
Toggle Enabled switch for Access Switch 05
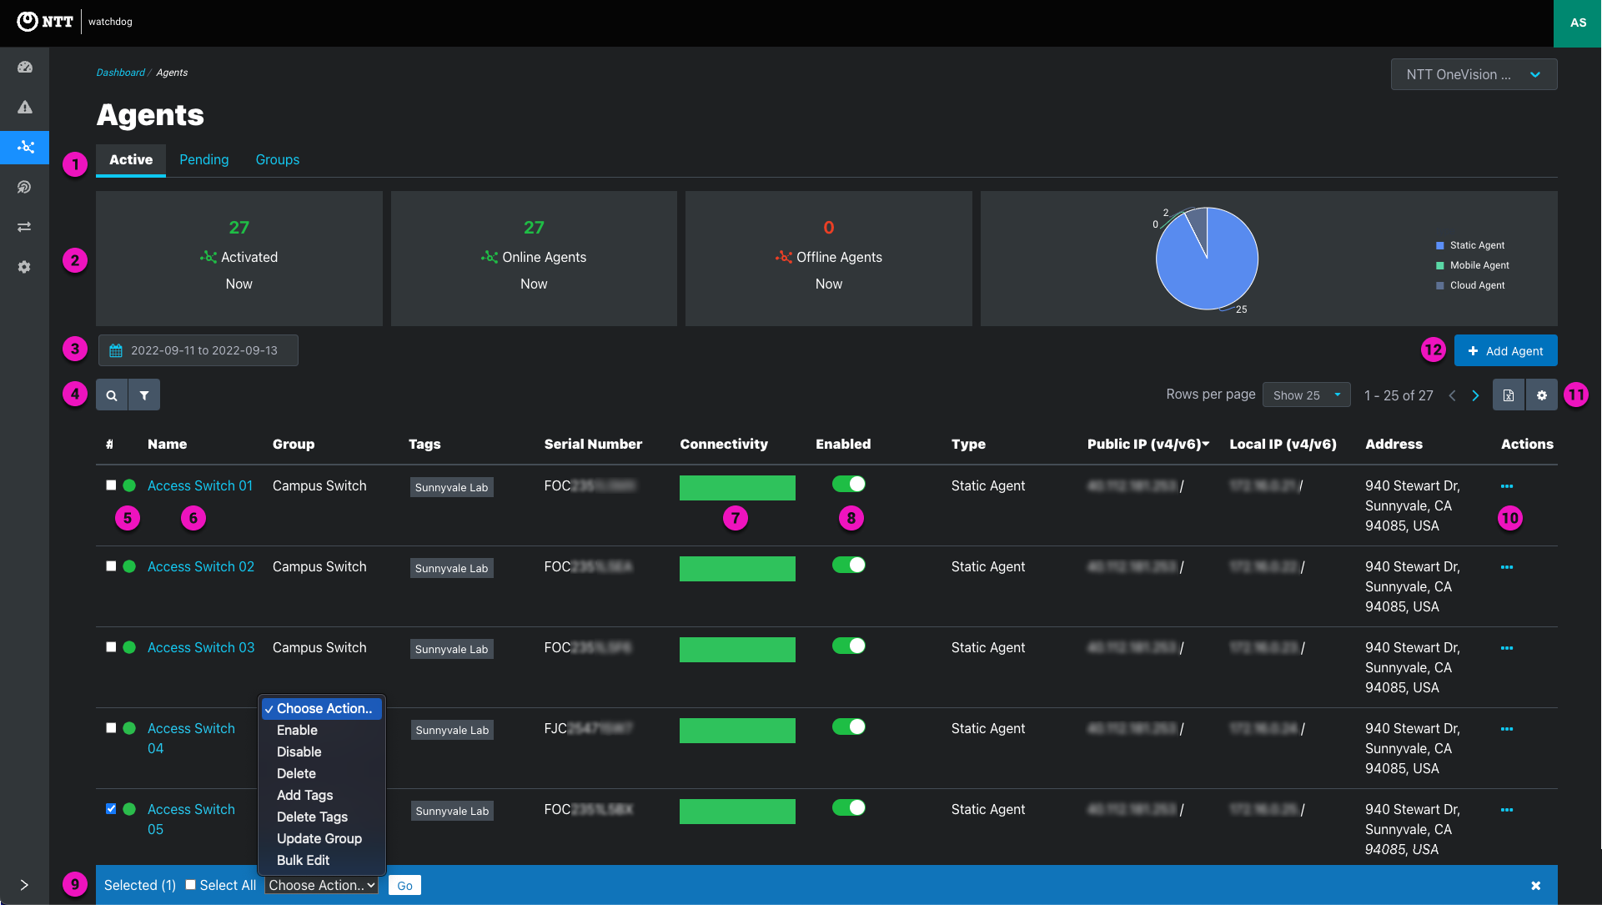pos(849,807)
